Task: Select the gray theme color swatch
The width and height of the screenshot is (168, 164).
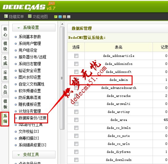Action: (x=69, y=17)
